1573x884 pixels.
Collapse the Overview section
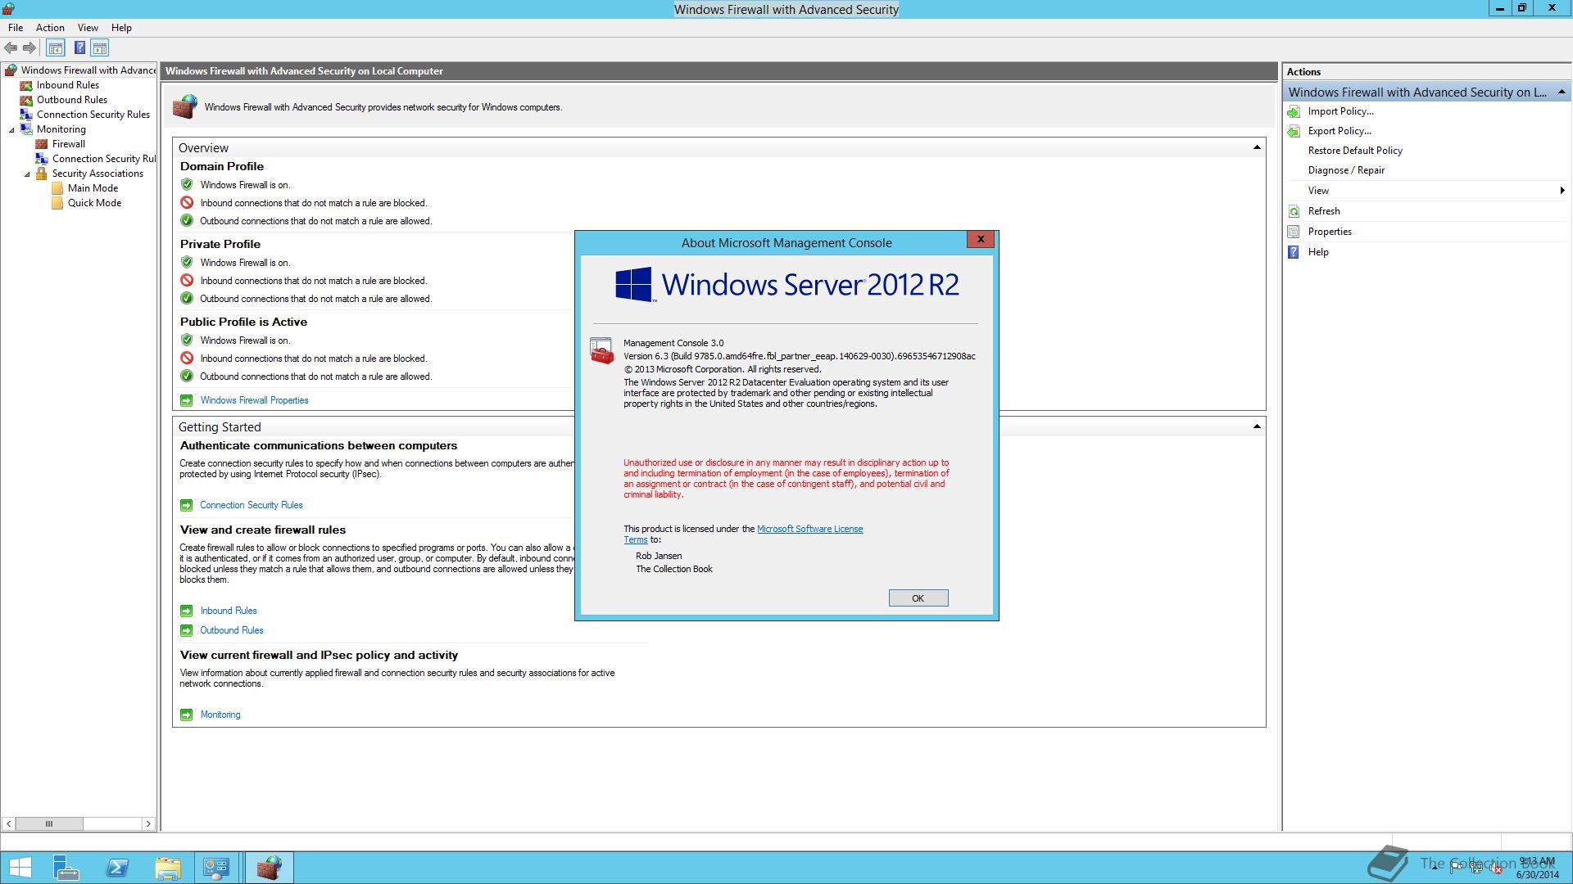click(x=1257, y=147)
